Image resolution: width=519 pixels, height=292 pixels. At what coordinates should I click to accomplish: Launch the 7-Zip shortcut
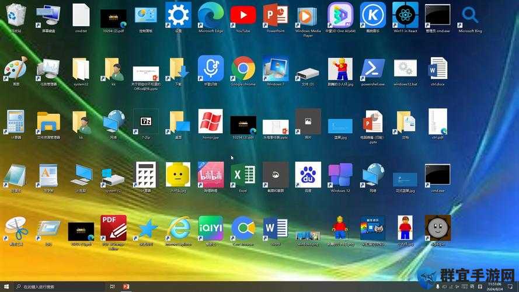click(146, 121)
